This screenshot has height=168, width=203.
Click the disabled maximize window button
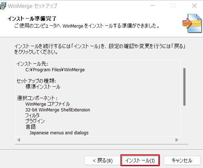[x=173, y=6]
